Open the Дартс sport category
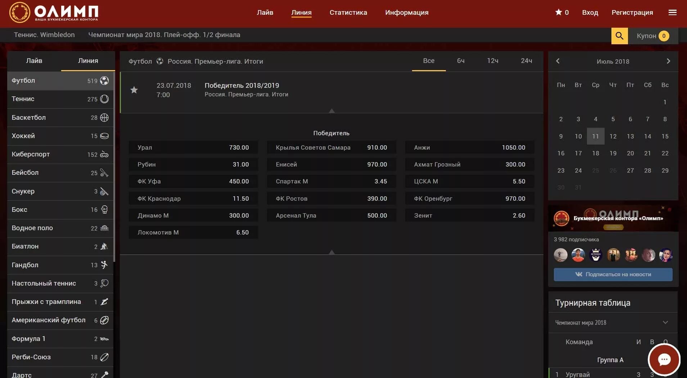The image size is (687, 378). tap(60, 373)
